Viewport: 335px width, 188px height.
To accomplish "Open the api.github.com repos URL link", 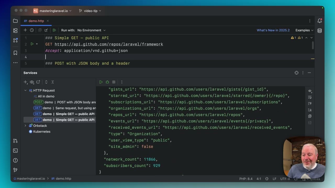I will click(x=109, y=44).
